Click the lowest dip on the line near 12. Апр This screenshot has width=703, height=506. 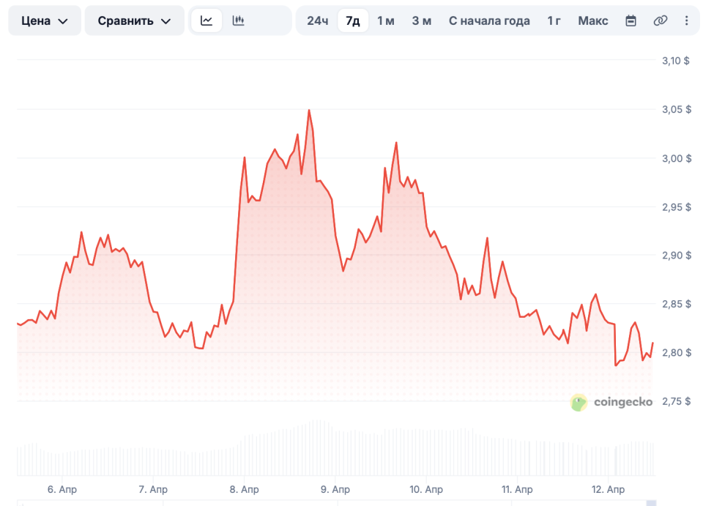pos(616,365)
